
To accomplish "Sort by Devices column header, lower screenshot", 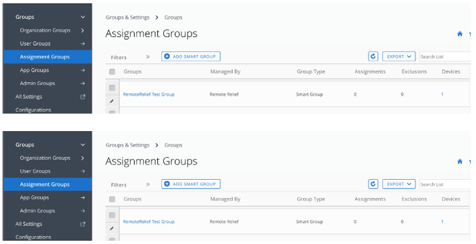I will (x=451, y=199).
